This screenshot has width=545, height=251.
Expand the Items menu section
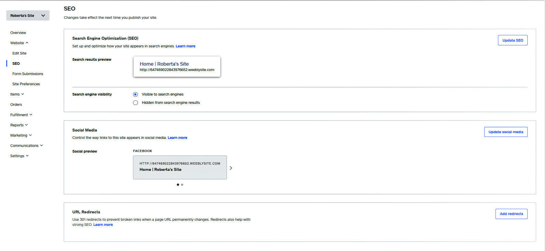coord(17,94)
